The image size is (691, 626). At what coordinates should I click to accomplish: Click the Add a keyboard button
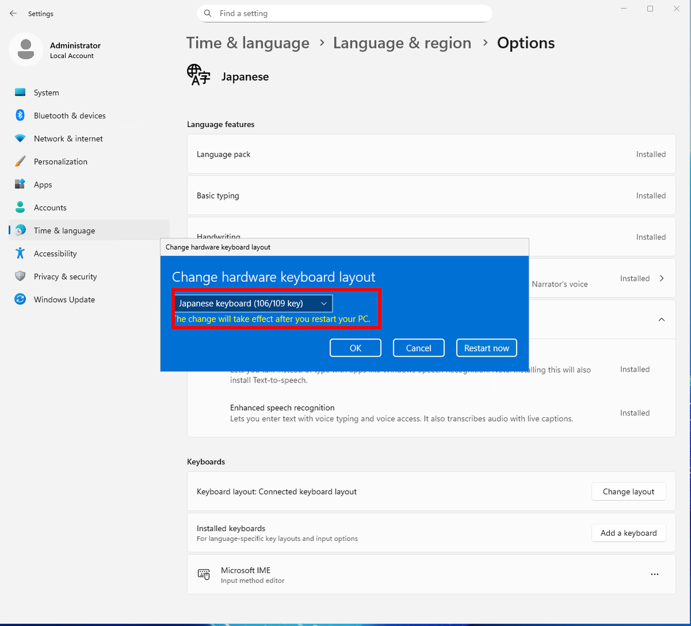[628, 533]
